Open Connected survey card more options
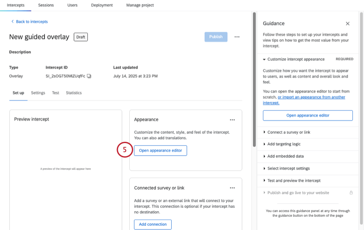The height and width of the screenshot is (230, 364). [232, 188]
